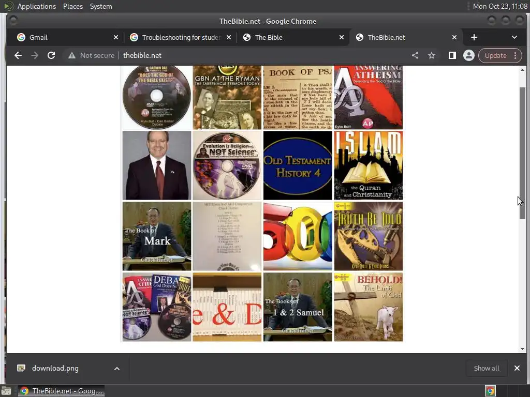Share this page via share icon
Image resolution: width=530 pixels, height=397 pixels.
click(415, 55)
